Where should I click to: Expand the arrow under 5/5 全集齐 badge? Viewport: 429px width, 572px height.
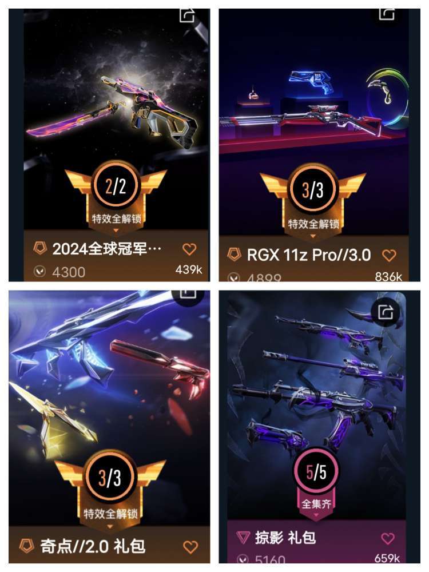click(316, 515)
